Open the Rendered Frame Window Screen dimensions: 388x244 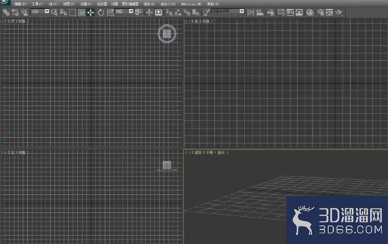click(x=329, y=12)
